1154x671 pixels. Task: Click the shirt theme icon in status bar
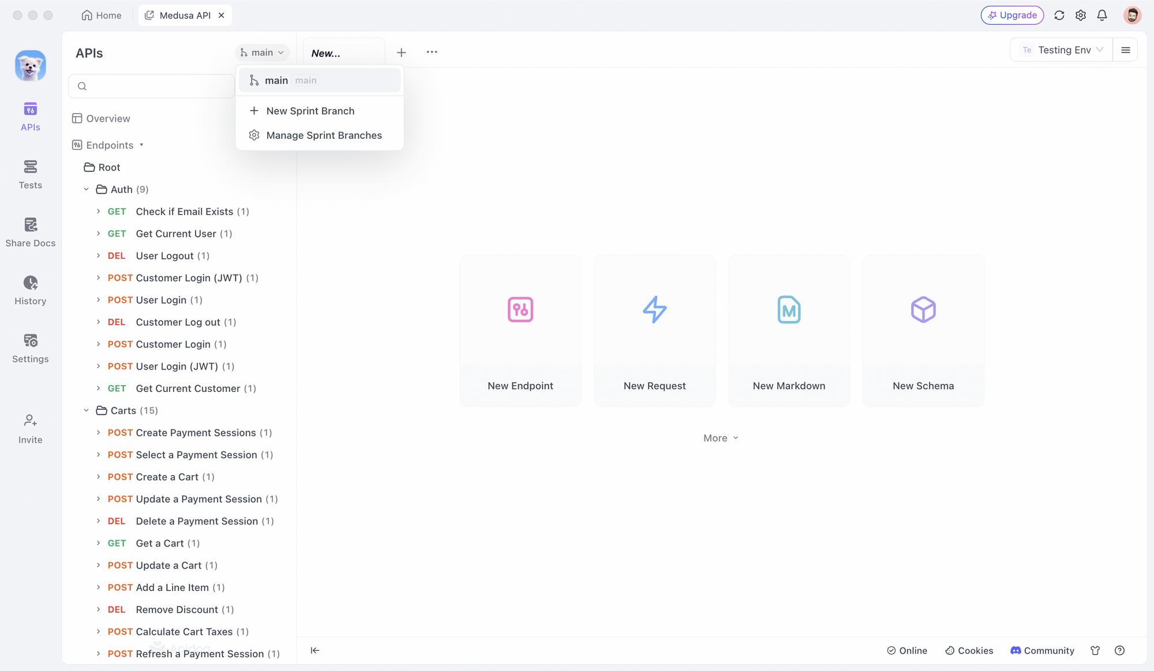[1095, 650]
